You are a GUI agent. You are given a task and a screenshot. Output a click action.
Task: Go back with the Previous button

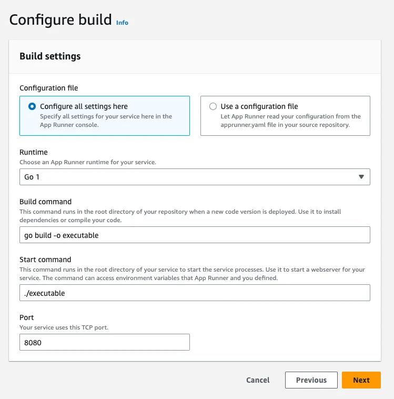tap(311, 380)
